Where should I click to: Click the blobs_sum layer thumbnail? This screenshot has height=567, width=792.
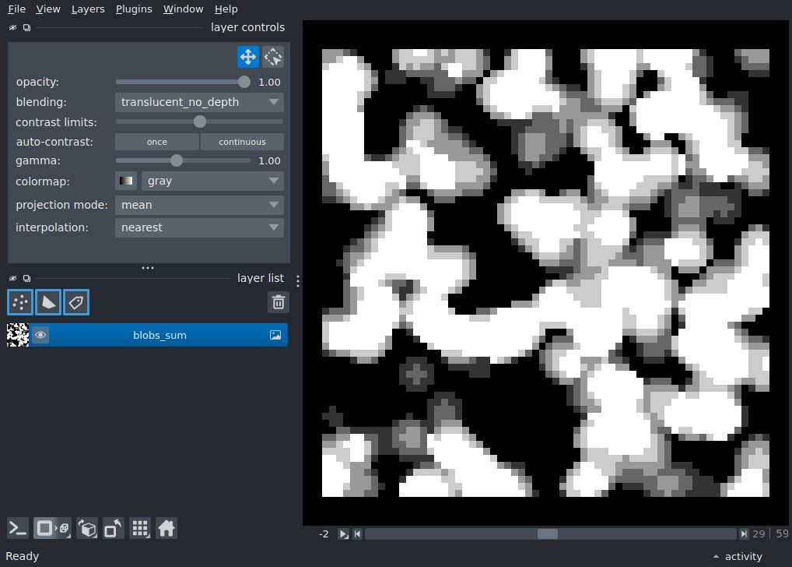(18, 335)
